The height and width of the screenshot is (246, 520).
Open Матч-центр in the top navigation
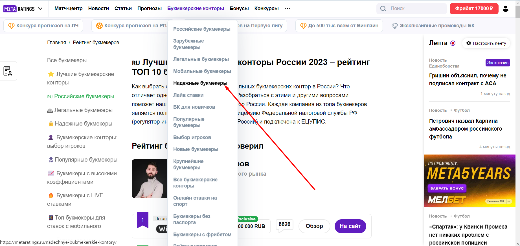coord(69,8)
